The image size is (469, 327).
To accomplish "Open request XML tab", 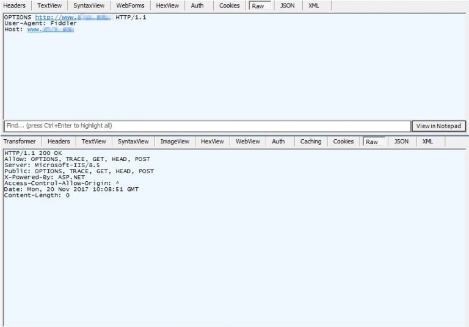I will [x=313, y=5].
